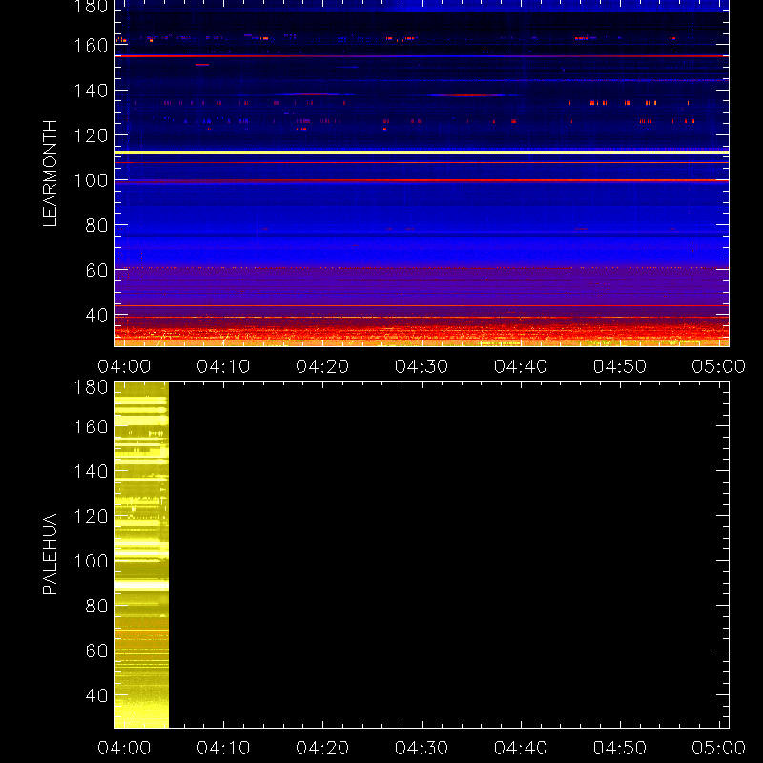Pick the 60 tick label on Palehua axis
Viewport: 763px width, 763px height.
pyautogui.click(x=96, y=650)
